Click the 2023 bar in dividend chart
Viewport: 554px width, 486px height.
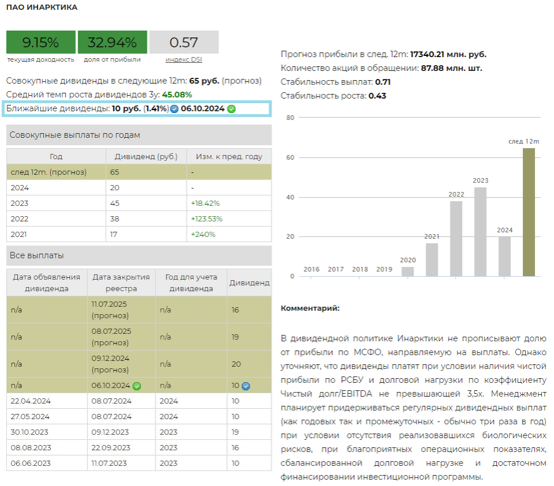click(x=480, y=232)
